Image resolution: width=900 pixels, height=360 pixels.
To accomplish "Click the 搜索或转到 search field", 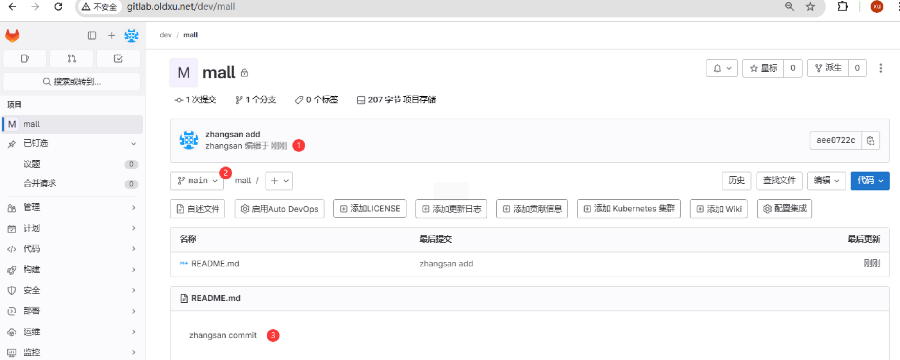I will pos(72,82).
